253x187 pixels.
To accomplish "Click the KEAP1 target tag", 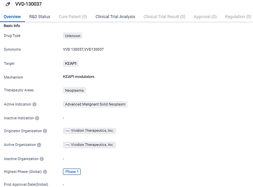I will [71, 63].
